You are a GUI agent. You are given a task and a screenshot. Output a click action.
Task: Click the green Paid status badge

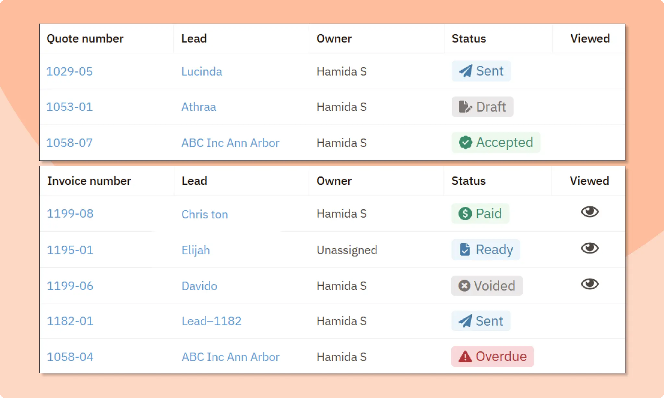(x=480, y=214)
